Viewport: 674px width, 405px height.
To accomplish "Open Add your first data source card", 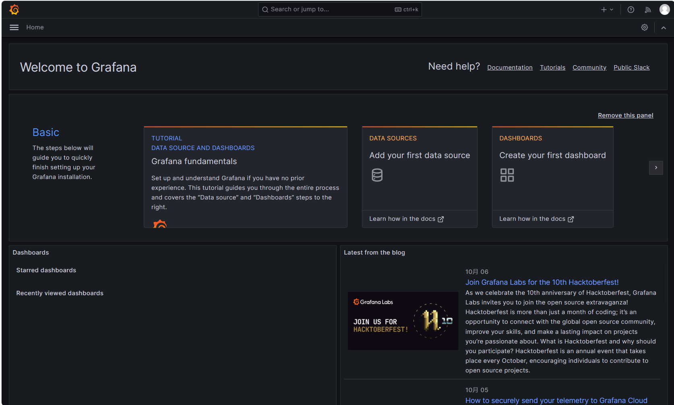I will [420, 168].
